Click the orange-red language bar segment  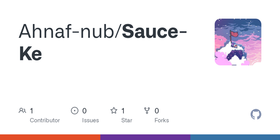[50, 137]
